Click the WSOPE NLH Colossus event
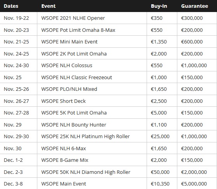The width and height of the screenshot is (217, 189). pos(67,65)
